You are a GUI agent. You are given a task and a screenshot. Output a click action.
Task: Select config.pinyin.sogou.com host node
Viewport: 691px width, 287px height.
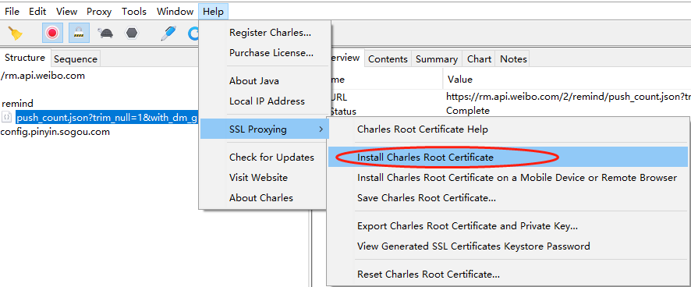click(55, 132)
